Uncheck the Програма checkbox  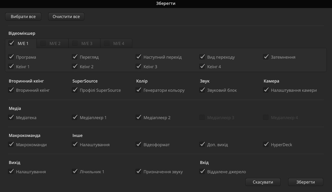point(11,57)
